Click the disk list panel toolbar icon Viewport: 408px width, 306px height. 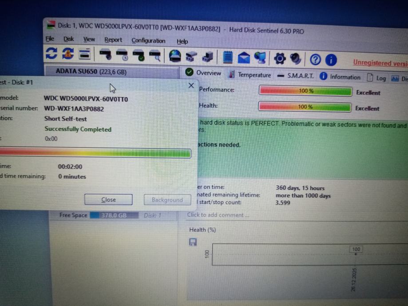point(84,54)
